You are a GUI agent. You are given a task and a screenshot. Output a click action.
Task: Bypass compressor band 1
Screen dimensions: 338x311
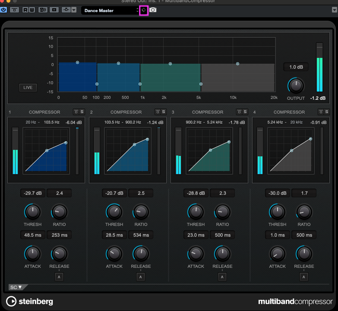76,112
